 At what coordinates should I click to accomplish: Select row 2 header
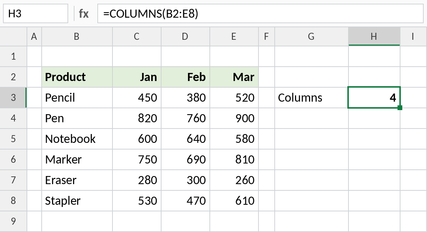[13, 77]
